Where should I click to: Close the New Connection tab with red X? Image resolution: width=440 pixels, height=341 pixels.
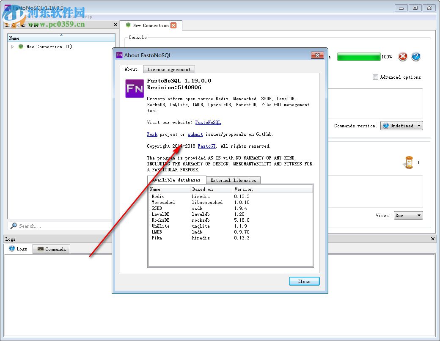coord(174,25)
